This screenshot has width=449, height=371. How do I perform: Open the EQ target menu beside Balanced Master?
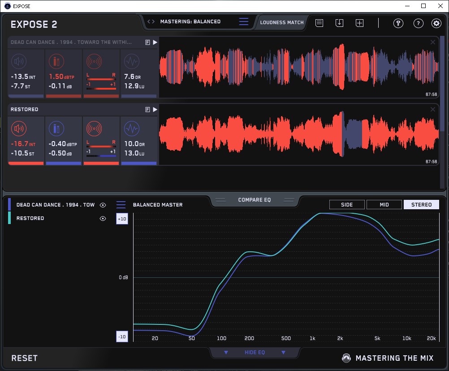point(121,205)
